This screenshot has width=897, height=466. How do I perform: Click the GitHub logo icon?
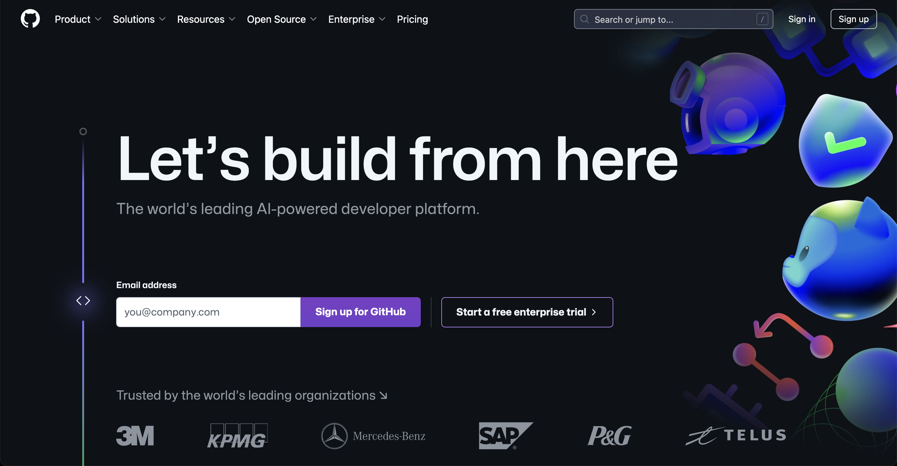click(28, 19)
